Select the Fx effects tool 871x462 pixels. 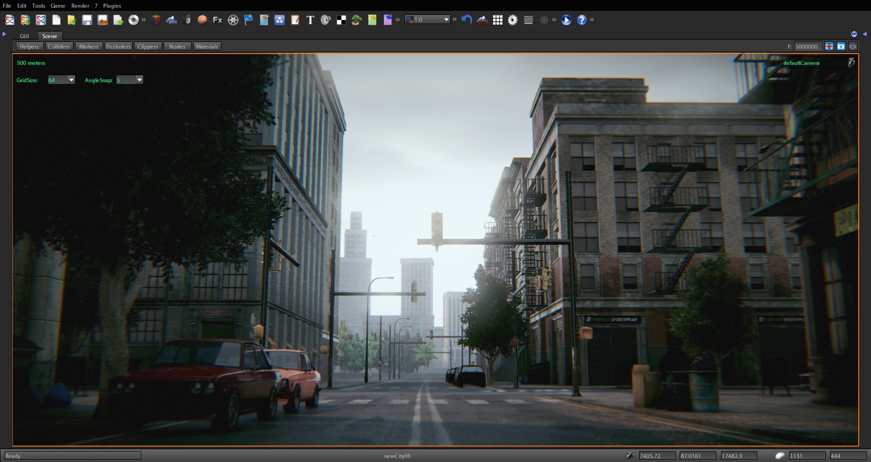217,20
